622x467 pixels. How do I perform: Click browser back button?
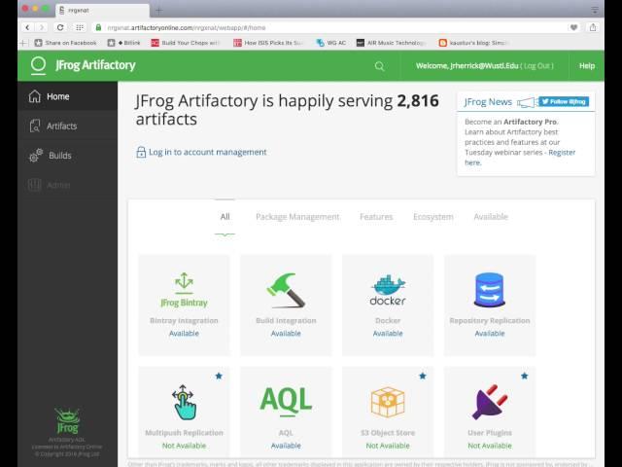point(27,27)
